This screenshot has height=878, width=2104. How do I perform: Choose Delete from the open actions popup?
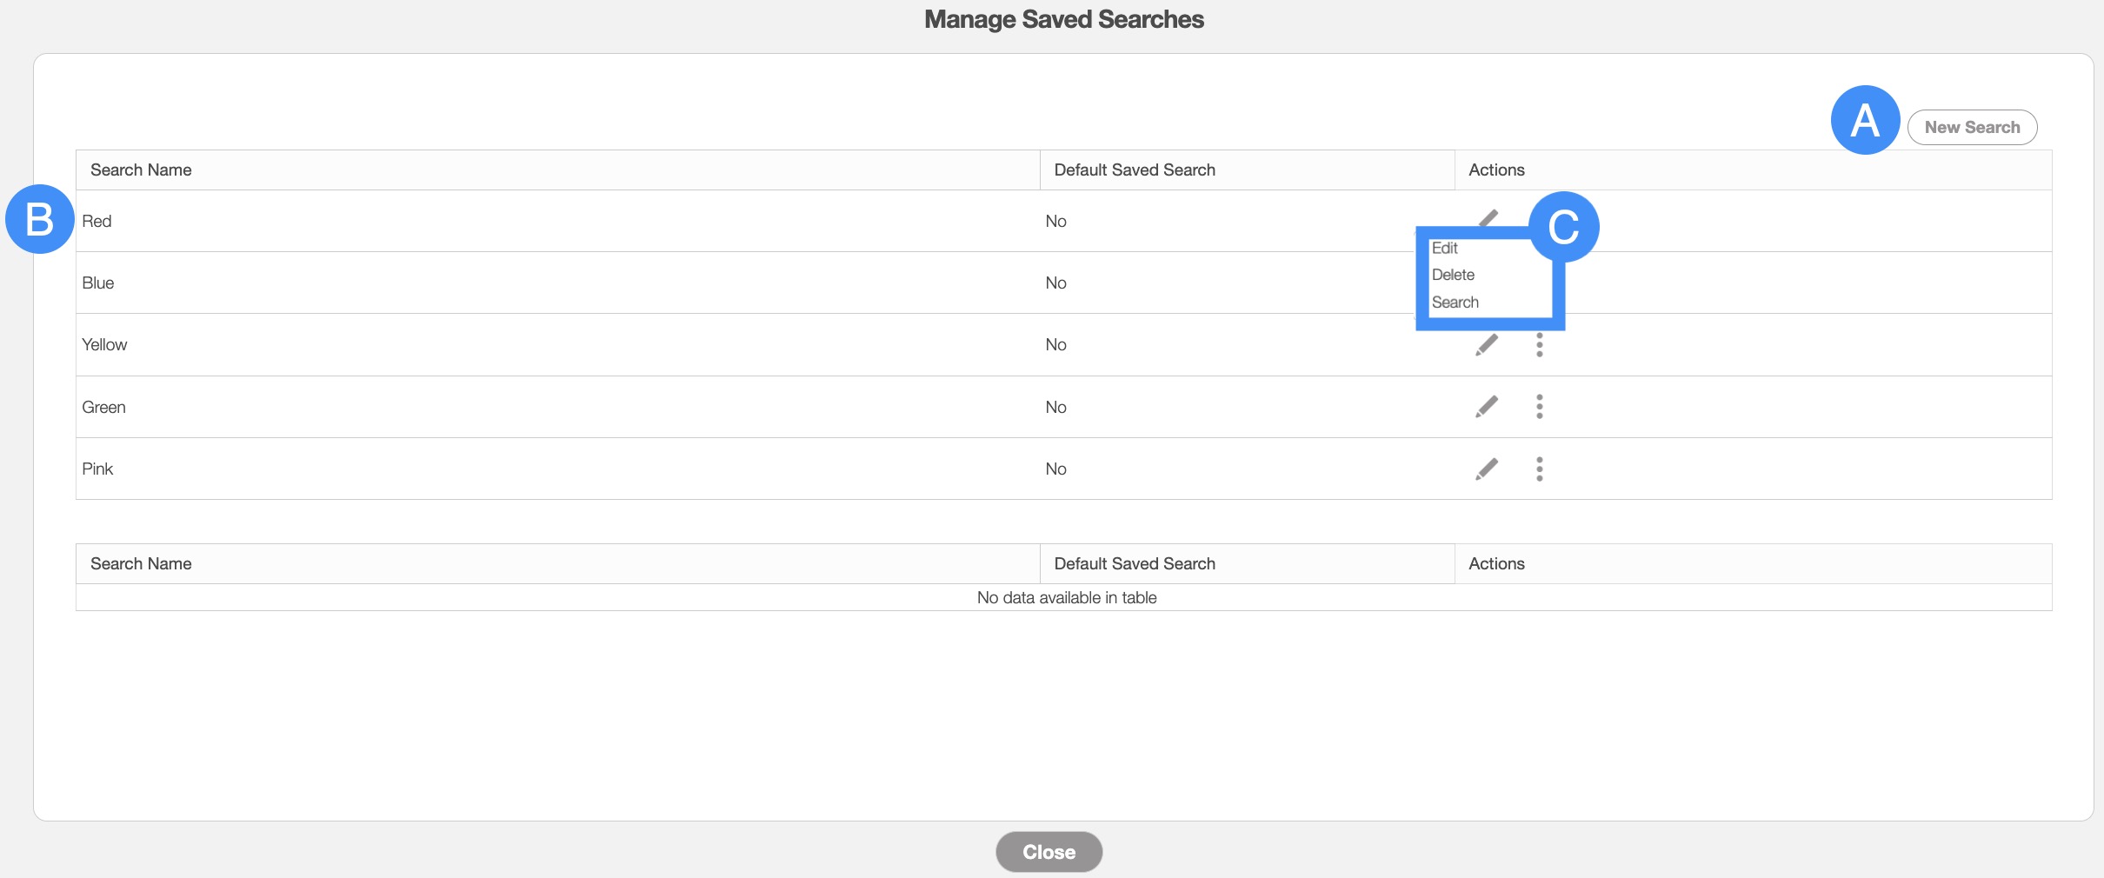click(x=1453, y=275)
